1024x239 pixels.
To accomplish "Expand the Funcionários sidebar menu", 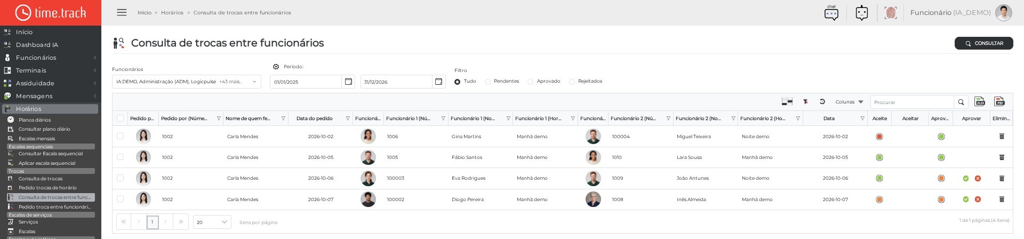I will 51,58.
